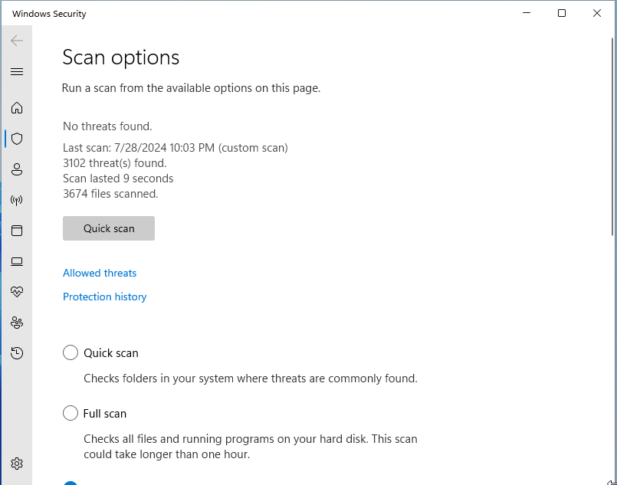Open the hamburger navigation menu

pos(17,71)
